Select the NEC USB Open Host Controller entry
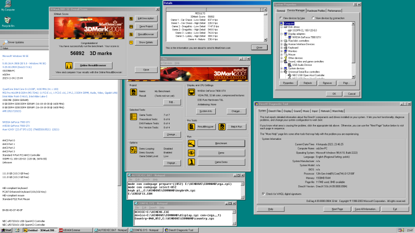Viewport: 415px width, 233px height. (308, 75)
